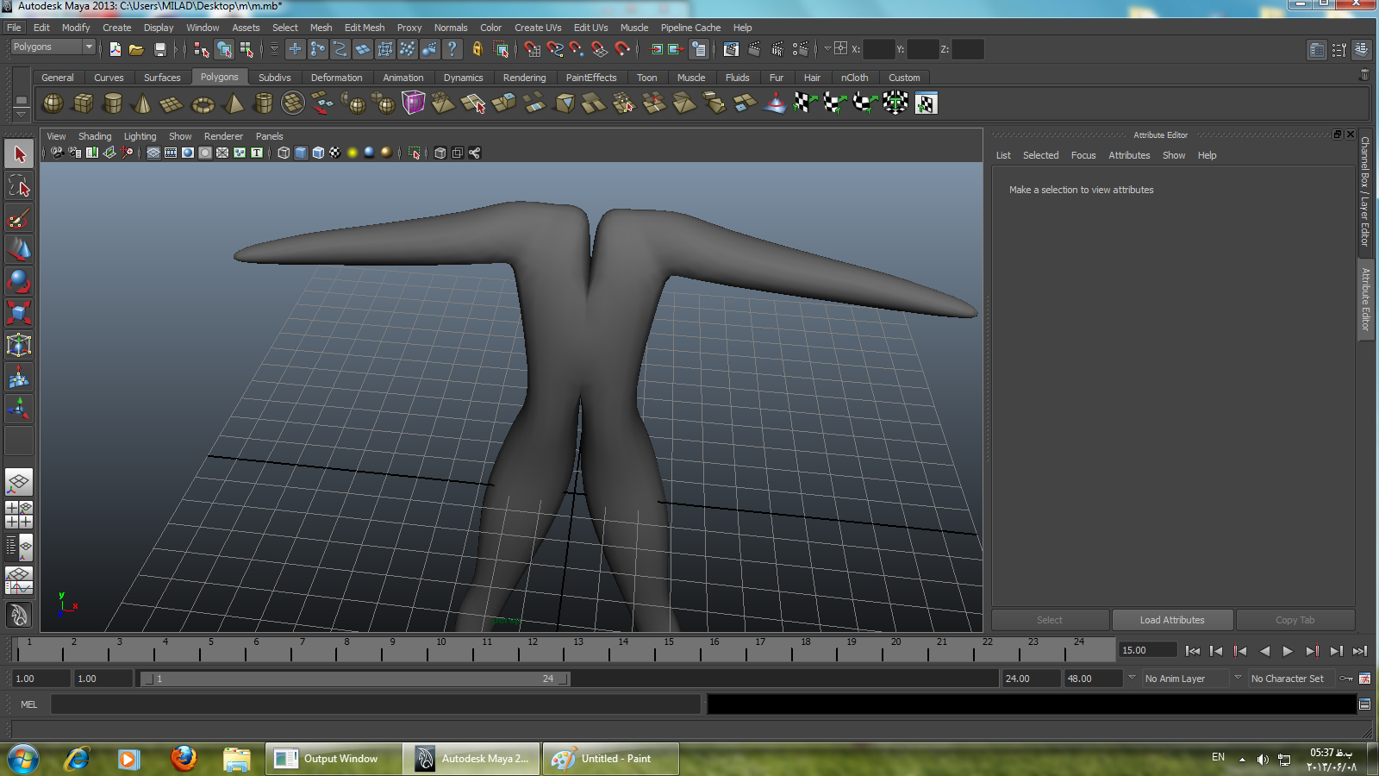Create a polygon sphere from the shelf
The image size is (1379, 776).
coord(53,103)
